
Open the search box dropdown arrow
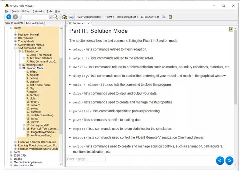click(x=50, y=17)
